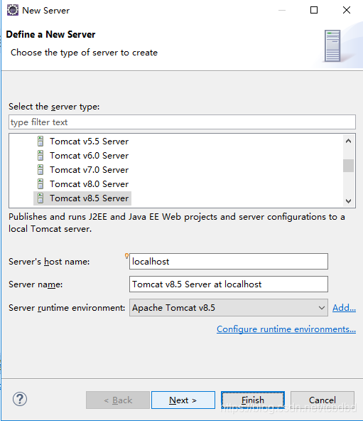Click the Add... runtime link
363x421 pixels.
tap(345, 308)
